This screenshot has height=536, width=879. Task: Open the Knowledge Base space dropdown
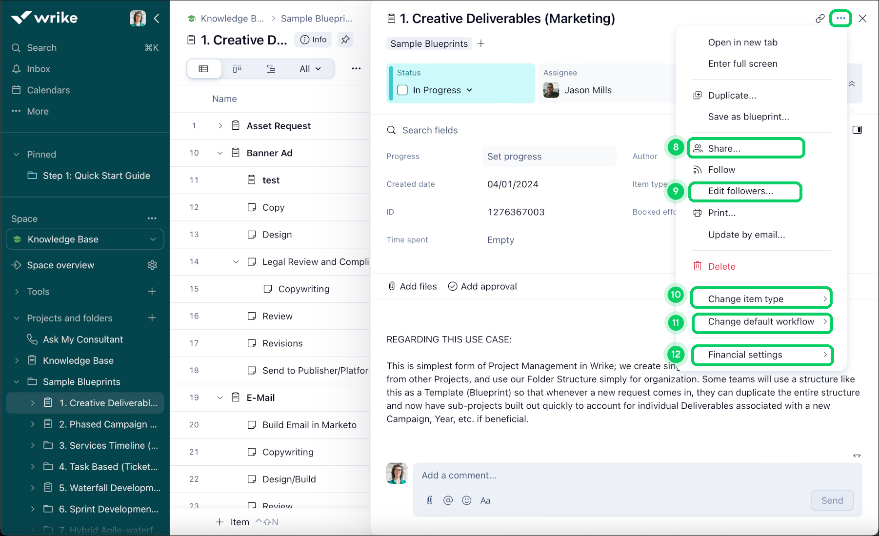153,239
